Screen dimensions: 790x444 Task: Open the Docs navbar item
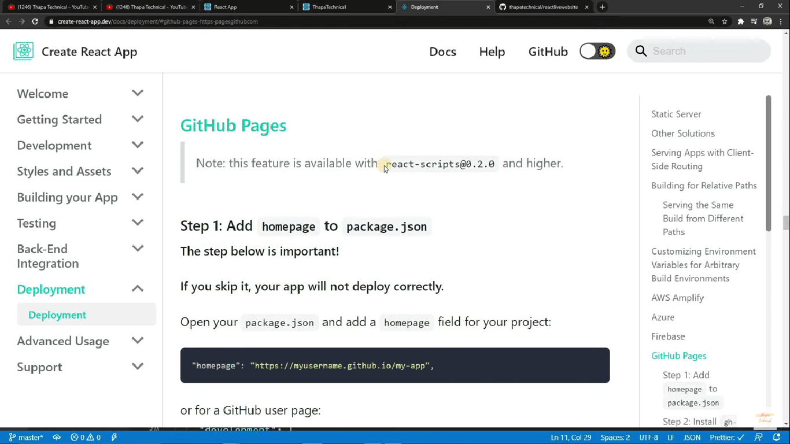[442, 51]
